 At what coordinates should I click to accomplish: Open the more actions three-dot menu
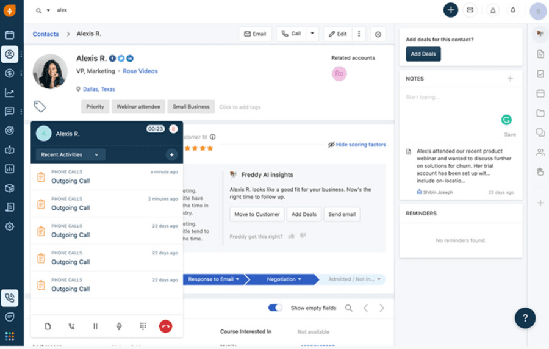pos(359,34)
